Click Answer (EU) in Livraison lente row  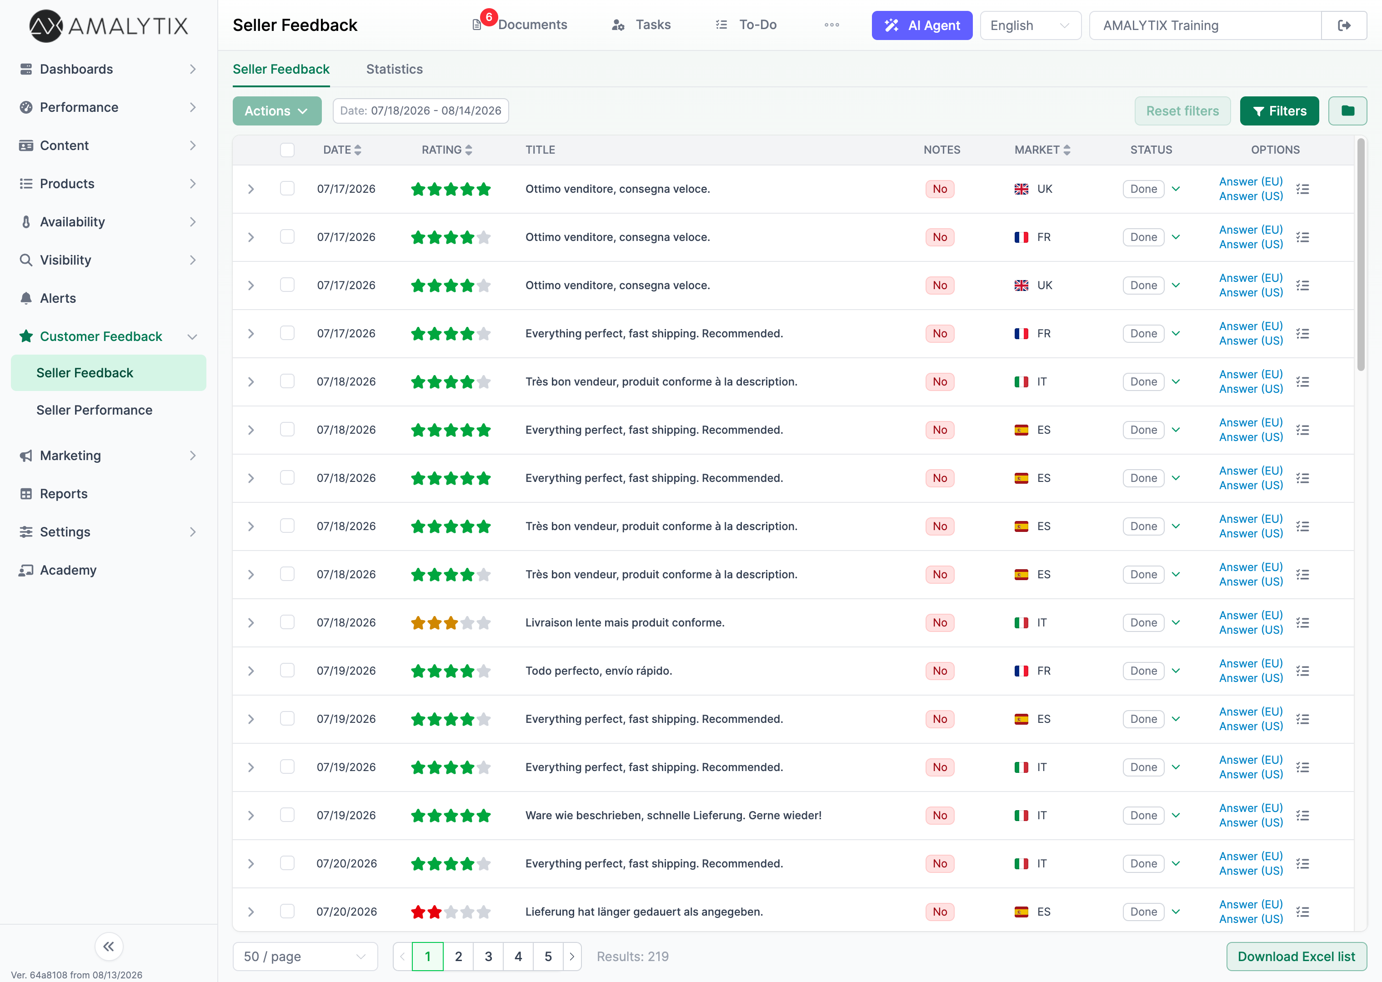coord(1250,615)
